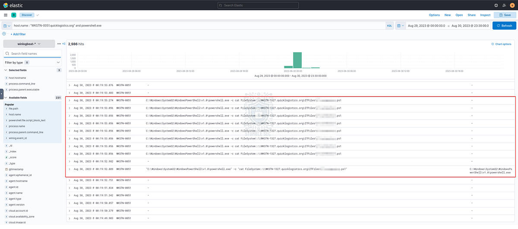Image resolution: width=518 pixels, height=229 pixels.
Task: Click the 2,986 hits count
Action: [x=76, y=44]
